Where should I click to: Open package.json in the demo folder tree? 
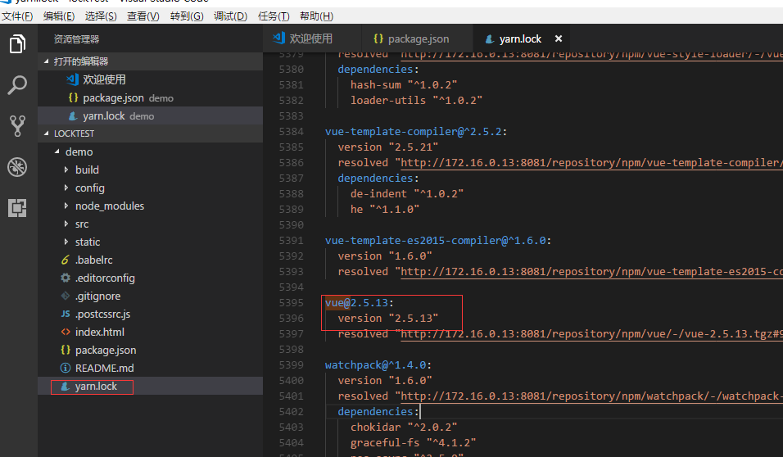(x=151, y=350)
